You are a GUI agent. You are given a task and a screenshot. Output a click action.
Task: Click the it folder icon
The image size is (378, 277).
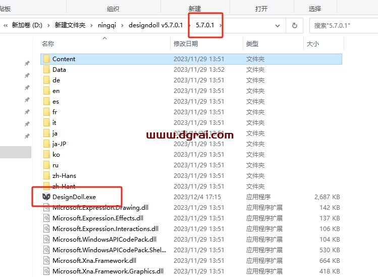click(46, 123)
